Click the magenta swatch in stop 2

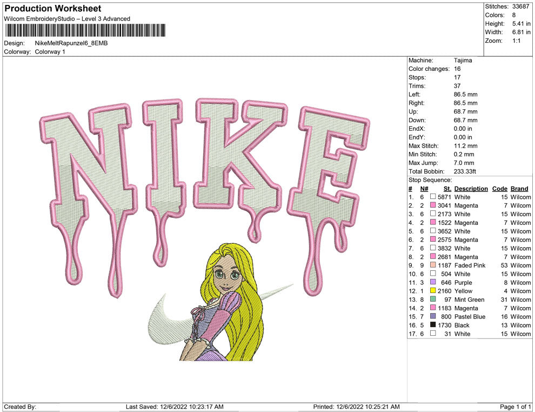tap(433, 205)
